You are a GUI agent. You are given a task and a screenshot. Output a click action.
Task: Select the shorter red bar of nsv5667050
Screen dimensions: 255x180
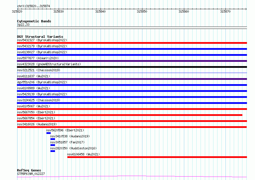coord(130,115)
